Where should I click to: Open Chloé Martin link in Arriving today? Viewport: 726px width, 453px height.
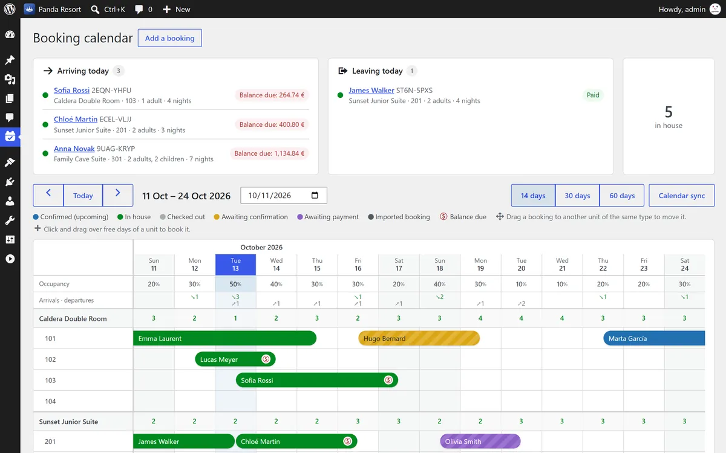pos(76,120)
